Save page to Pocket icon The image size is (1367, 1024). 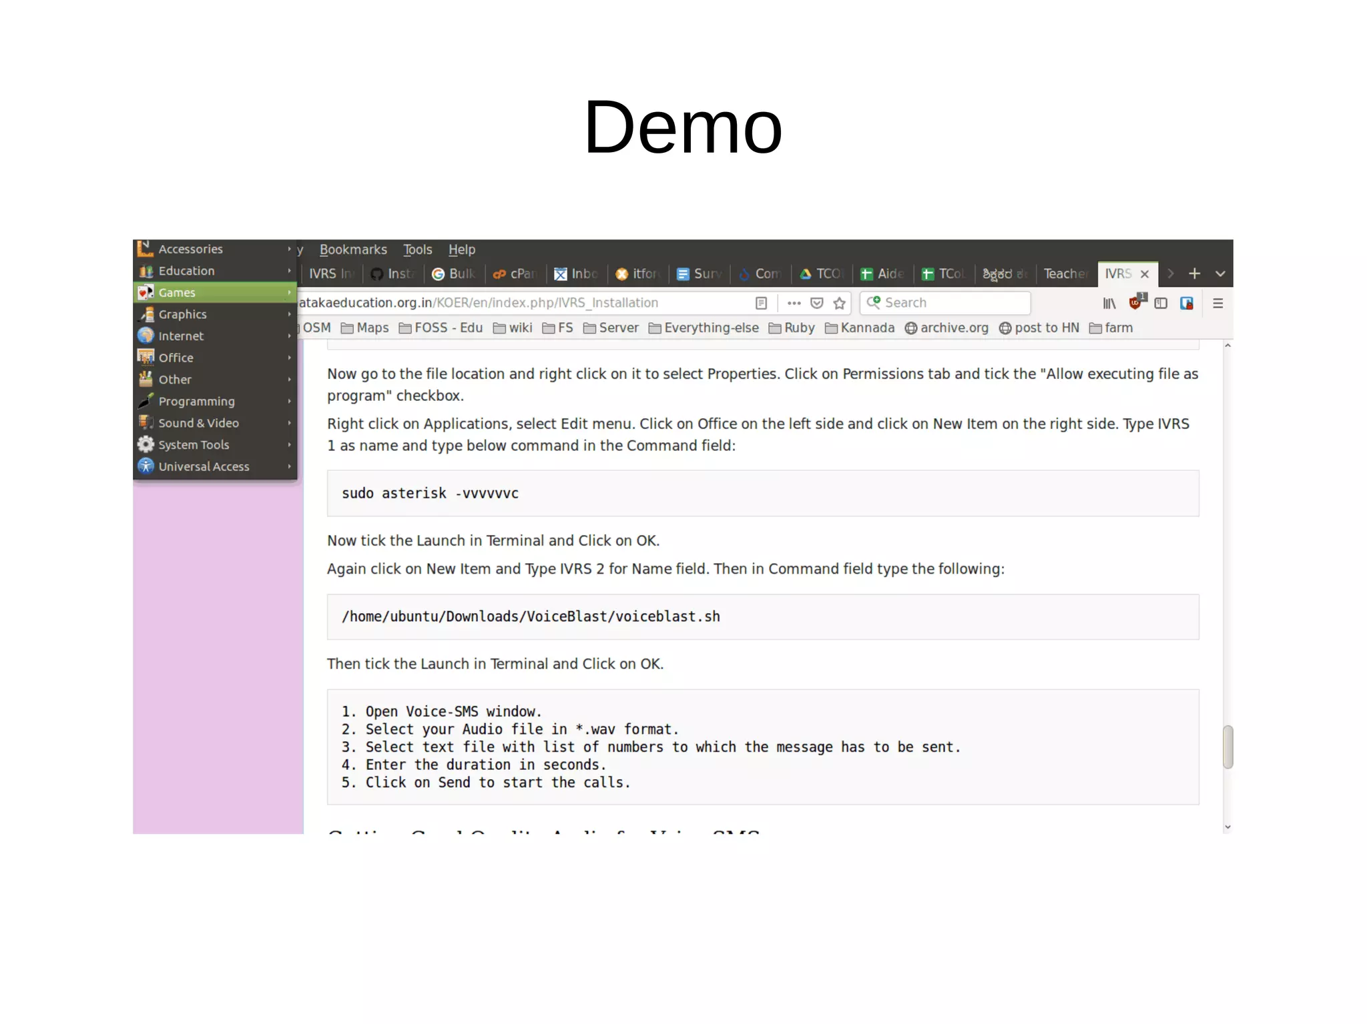tap(816, 303)
